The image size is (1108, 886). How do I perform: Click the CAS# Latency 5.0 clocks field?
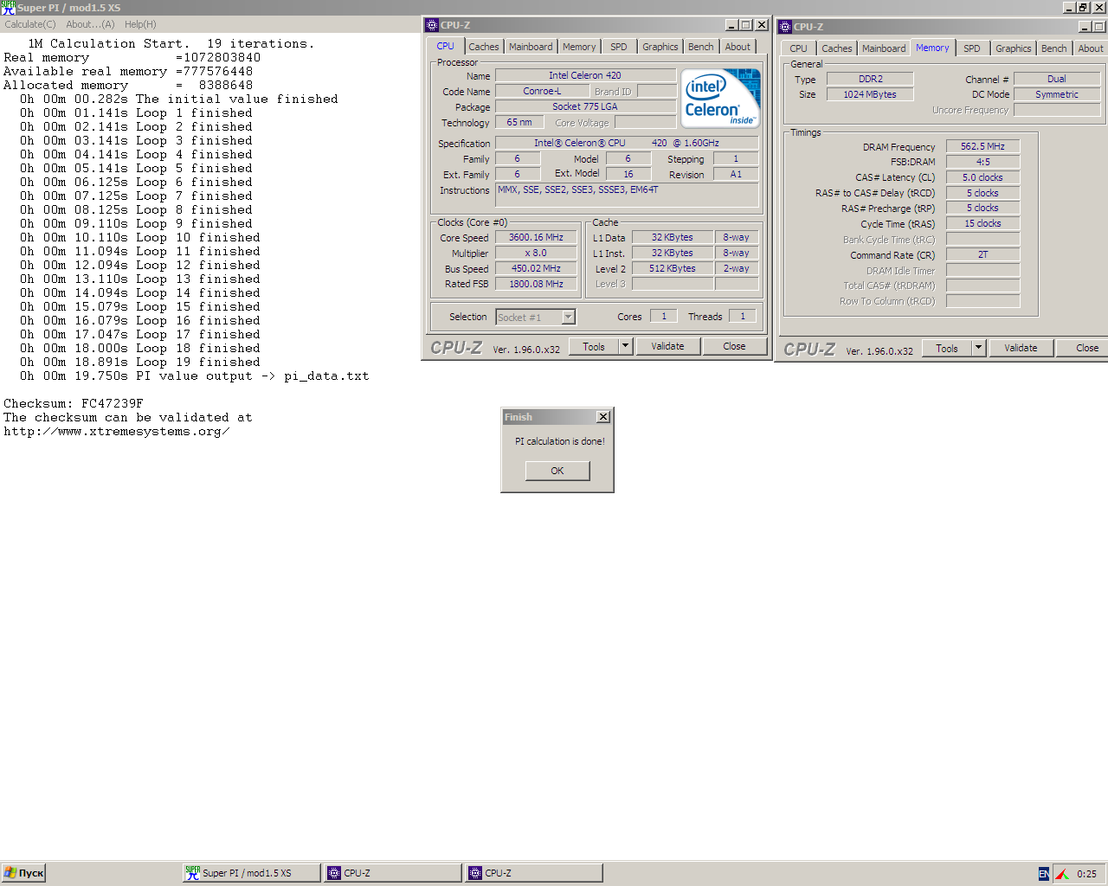coord(982,178)
